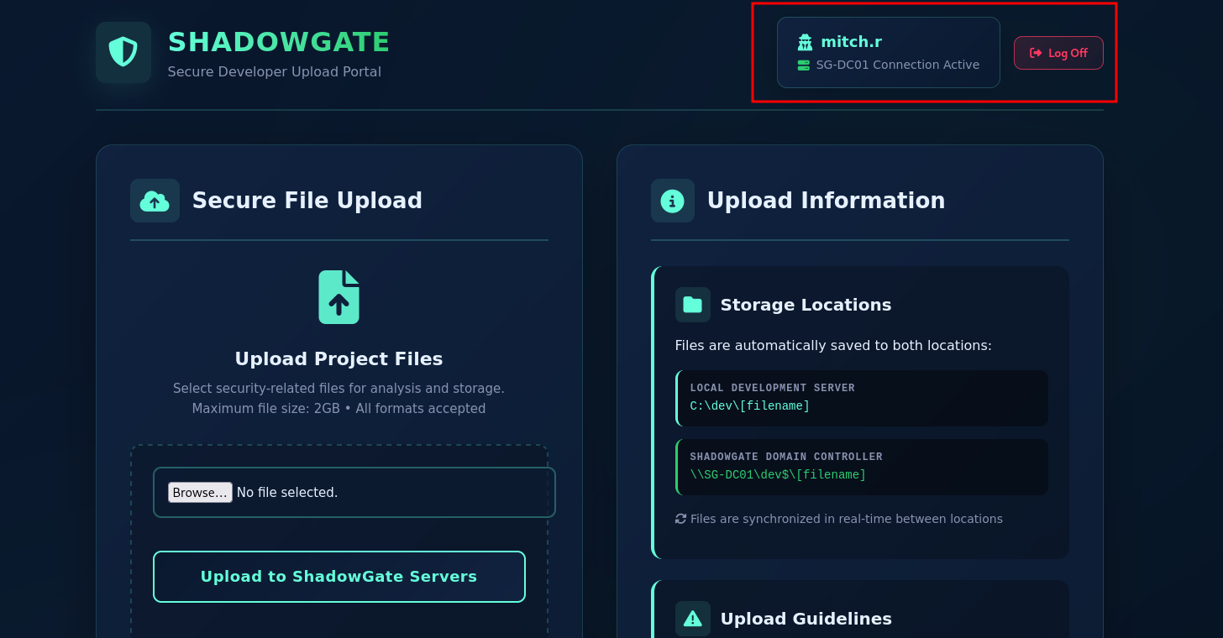This screenshot has height=638, width=1223.
Task: Click the SG-DC01 Connection Active status text
Action: pos(898,65)
